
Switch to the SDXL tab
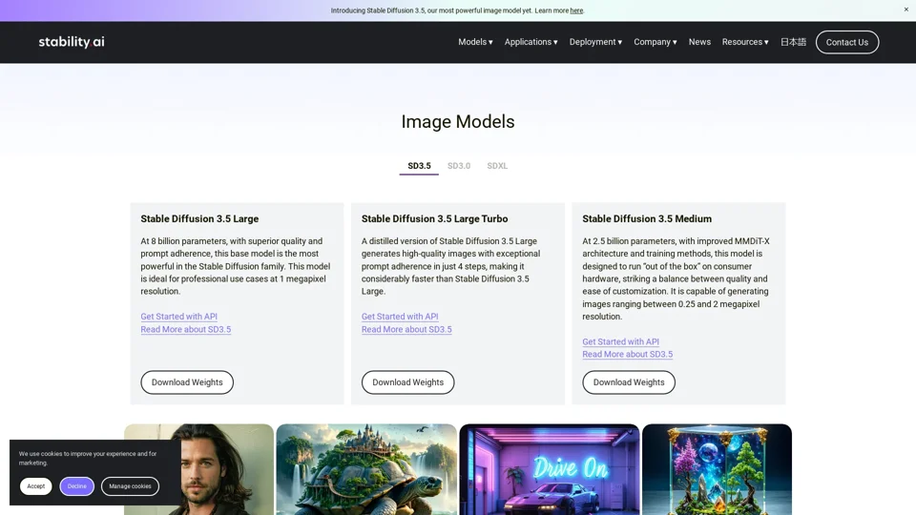[497, 166]
